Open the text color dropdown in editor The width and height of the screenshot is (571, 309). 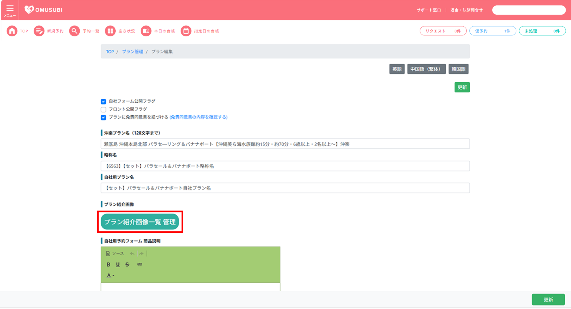110,275
